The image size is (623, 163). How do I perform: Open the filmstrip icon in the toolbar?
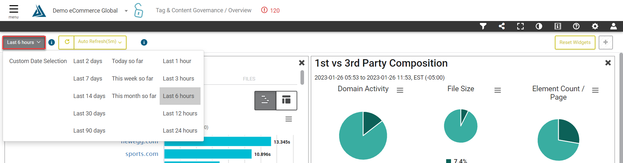(558, 26)
